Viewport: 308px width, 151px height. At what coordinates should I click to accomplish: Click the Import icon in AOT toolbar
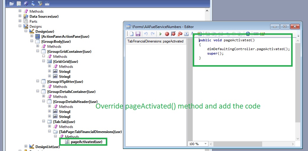pos(33,3)
